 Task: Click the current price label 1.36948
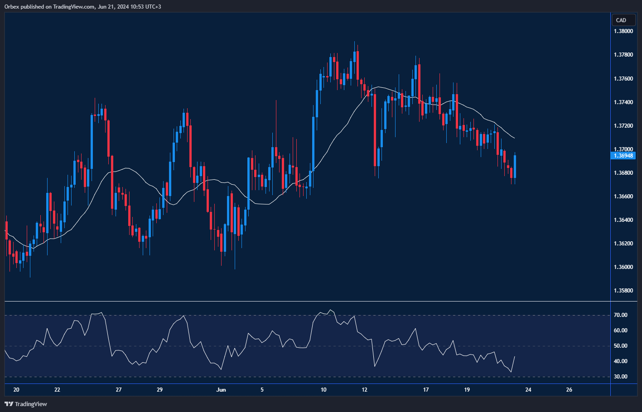click(x=623, y=156)
